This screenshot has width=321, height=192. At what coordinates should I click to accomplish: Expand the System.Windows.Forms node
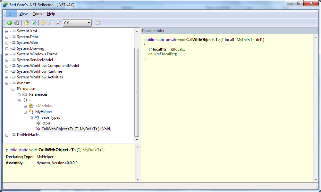click(x=7, y=54)
